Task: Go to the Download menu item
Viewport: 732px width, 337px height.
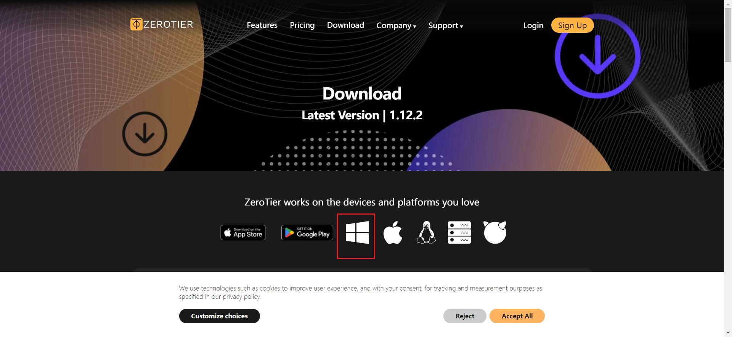Action: tap(345, 25)
